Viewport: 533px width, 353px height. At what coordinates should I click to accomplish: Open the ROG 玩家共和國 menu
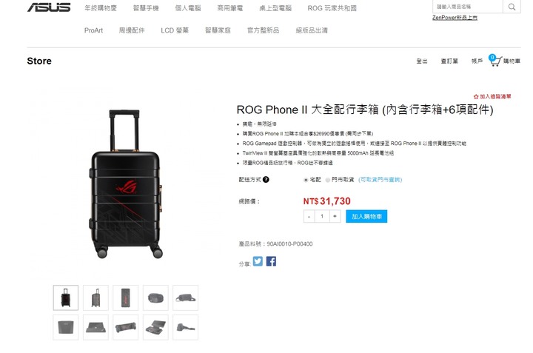(x=332, y=8)
